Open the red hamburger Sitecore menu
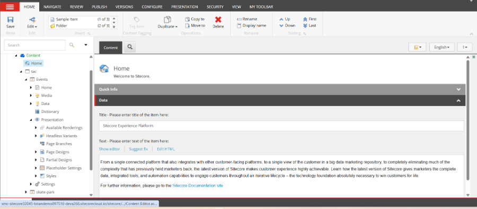This screenshot has height=209, width=477. pos(10,7)
